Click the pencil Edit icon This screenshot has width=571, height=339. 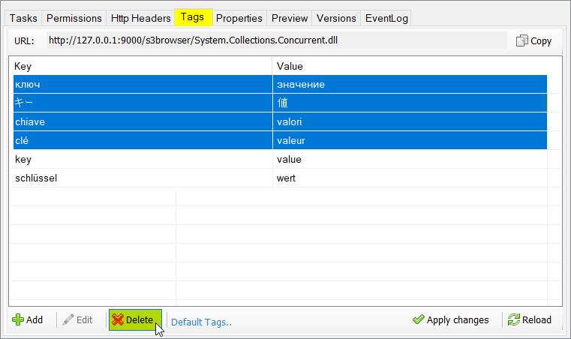coord(68,319)
